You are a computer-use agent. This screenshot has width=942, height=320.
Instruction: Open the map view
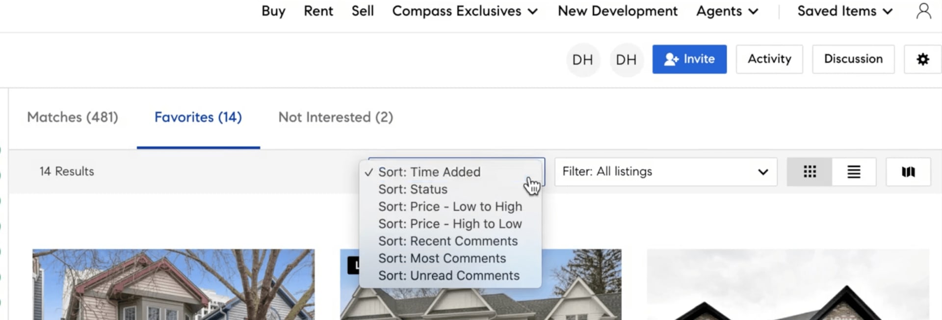(x=908, y=172)
